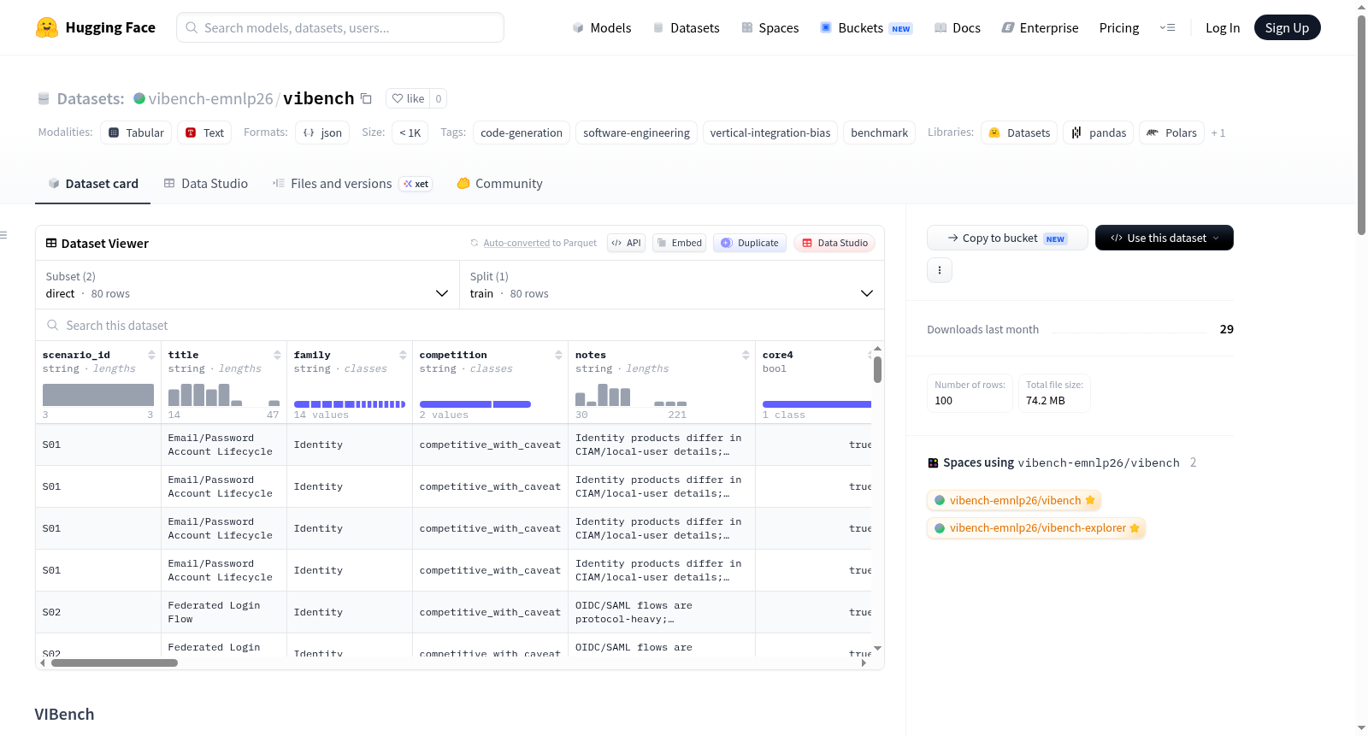Click the heart like button

point(408,98)
